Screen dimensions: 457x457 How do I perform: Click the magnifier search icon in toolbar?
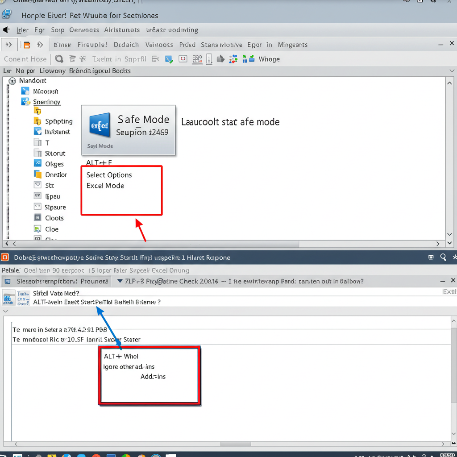tap(59, 59)
